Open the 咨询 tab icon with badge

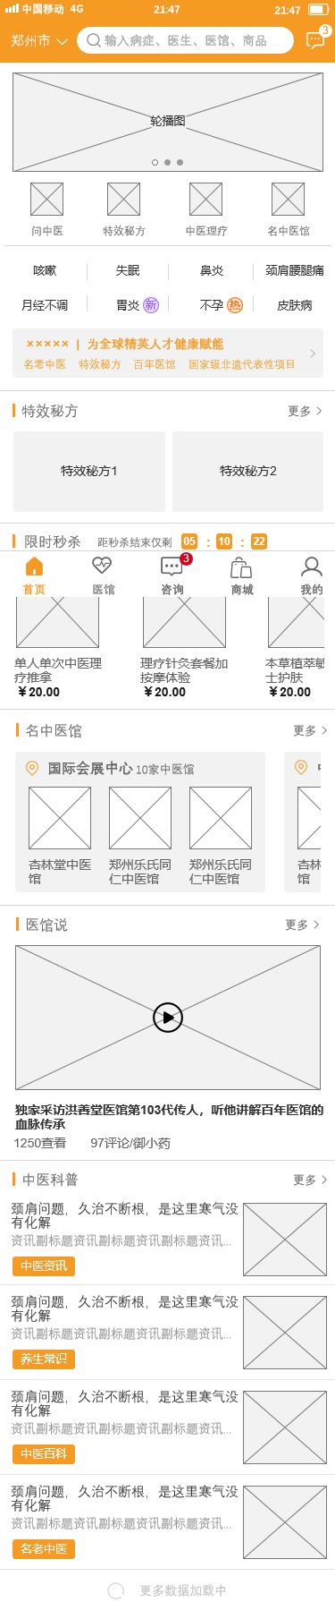pyautogui.click(x=172, y=566)
